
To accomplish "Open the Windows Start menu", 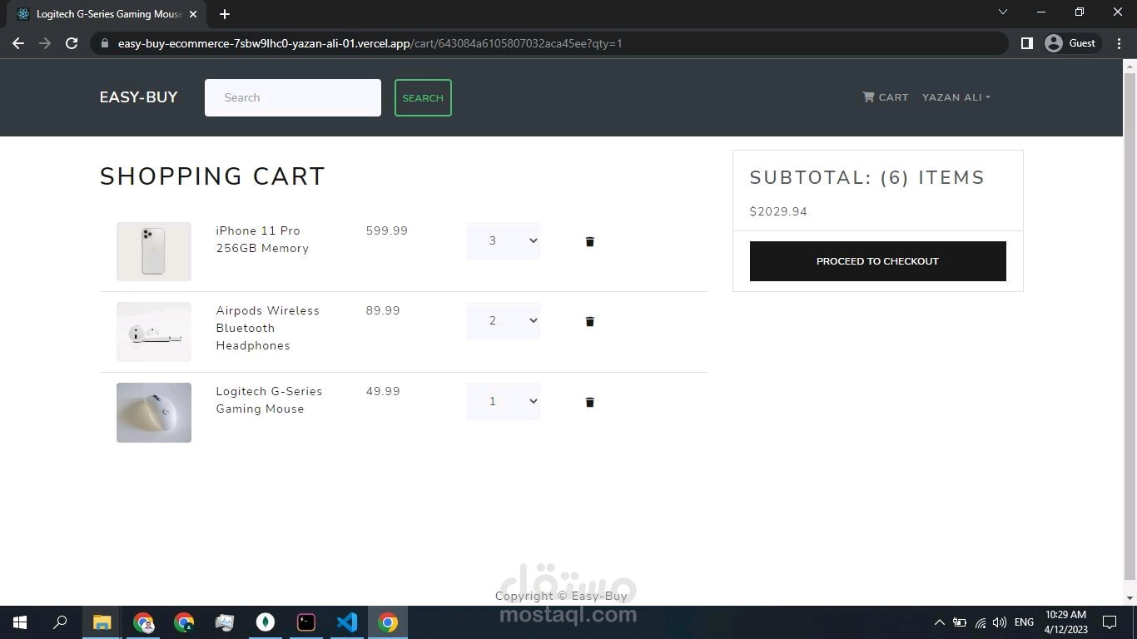I will point(20,622).
